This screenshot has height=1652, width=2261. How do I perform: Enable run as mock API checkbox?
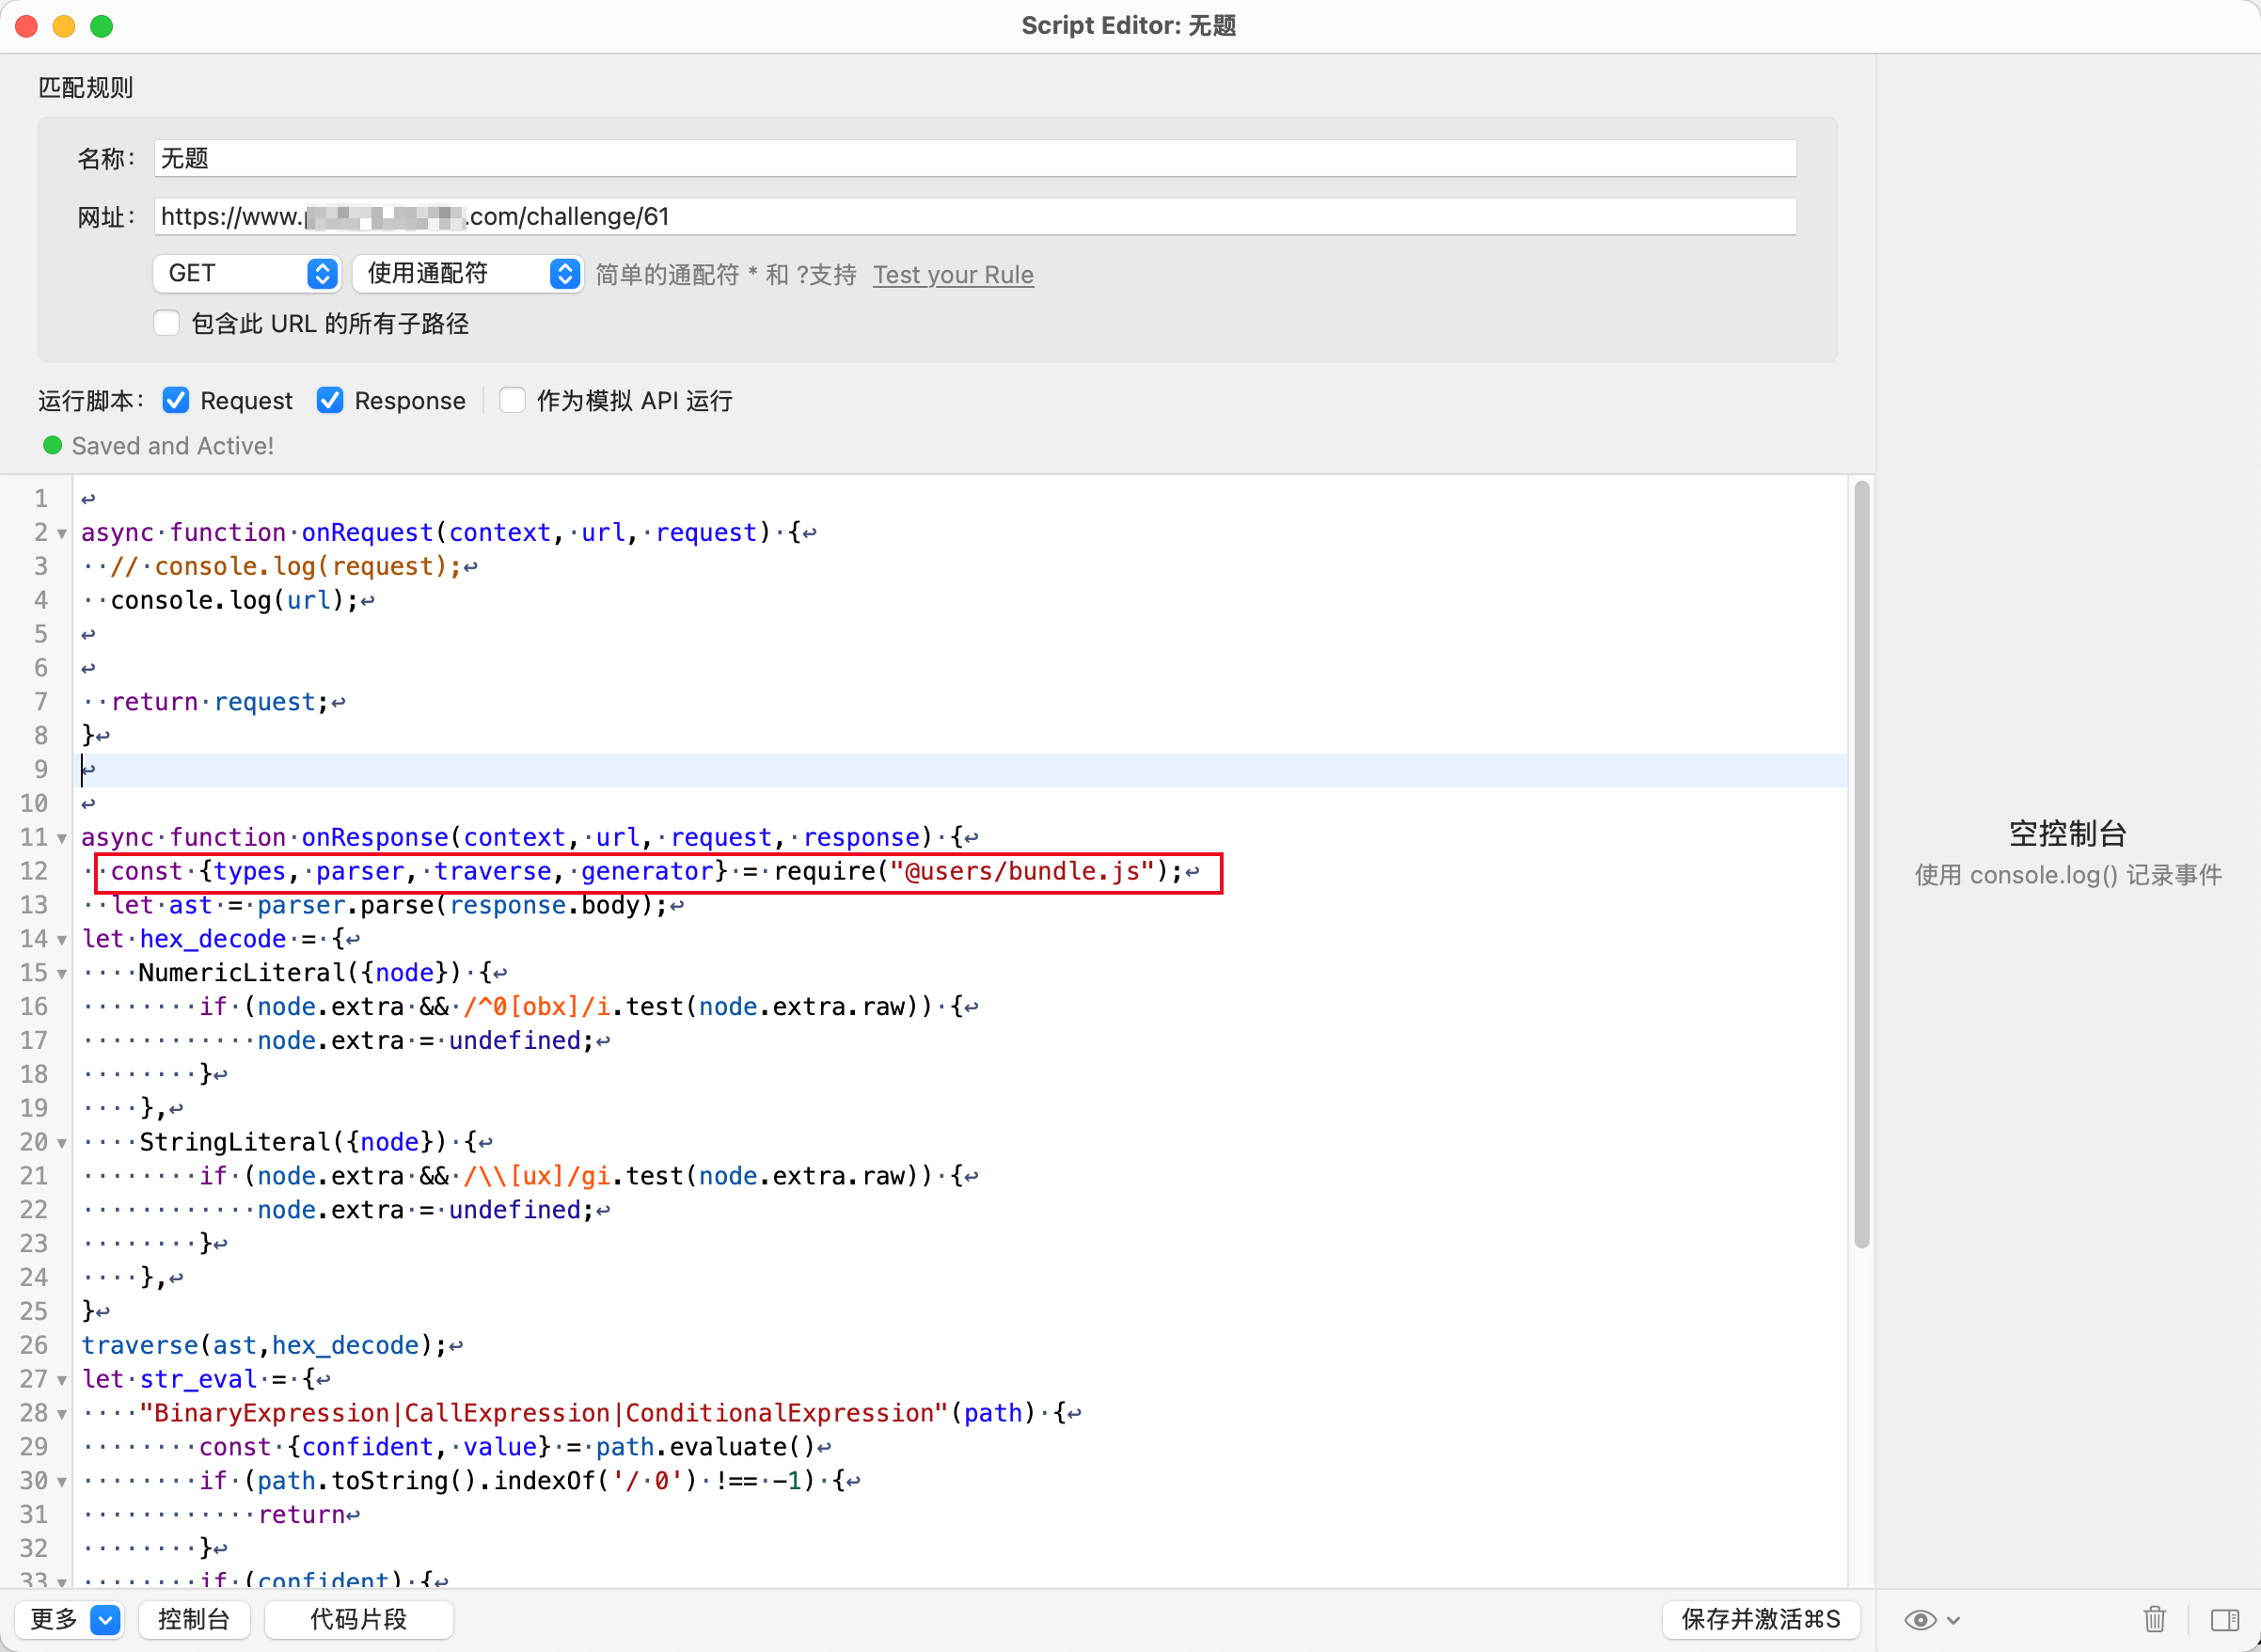tap(512, 400)
